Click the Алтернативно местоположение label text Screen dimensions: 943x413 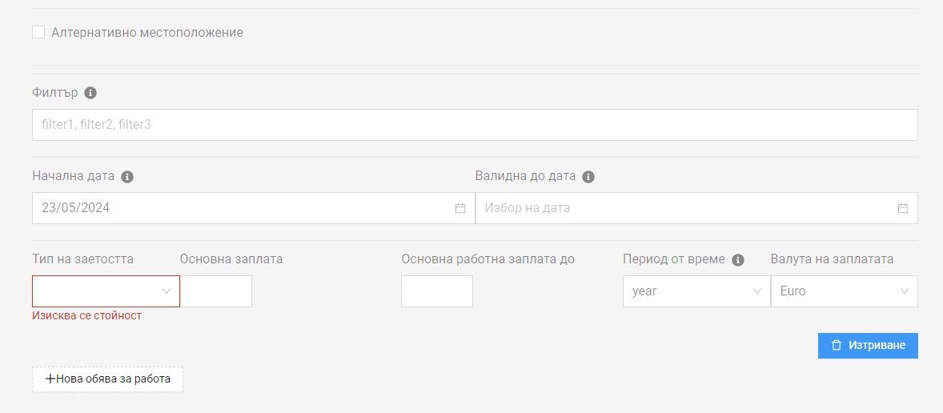tap(146, 33)
